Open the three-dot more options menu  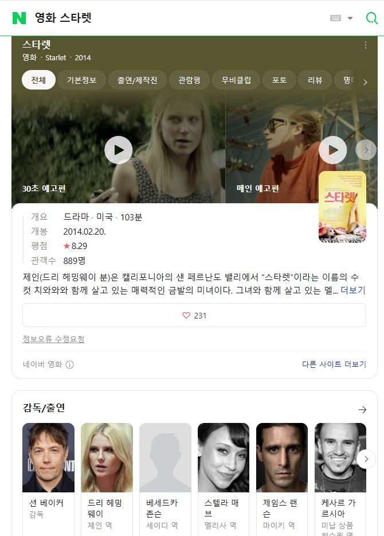(x=366, y=45)
